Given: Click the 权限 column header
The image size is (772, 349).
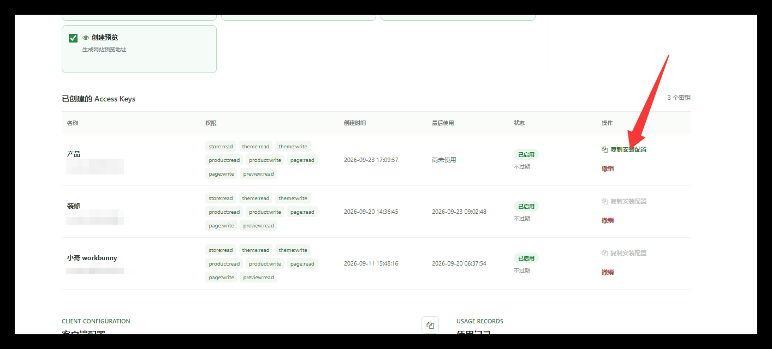Looking at the screenshot, I should pyautogui.click(x=211, y=123).
